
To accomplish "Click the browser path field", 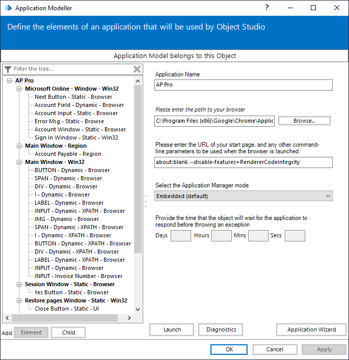I will [214, 121].
